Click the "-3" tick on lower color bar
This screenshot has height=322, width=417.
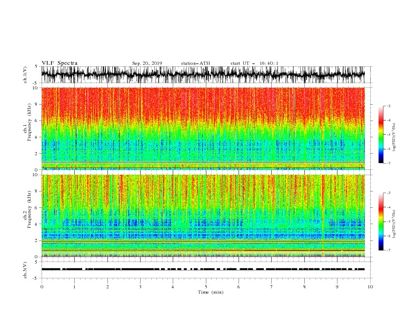point(389,193)
